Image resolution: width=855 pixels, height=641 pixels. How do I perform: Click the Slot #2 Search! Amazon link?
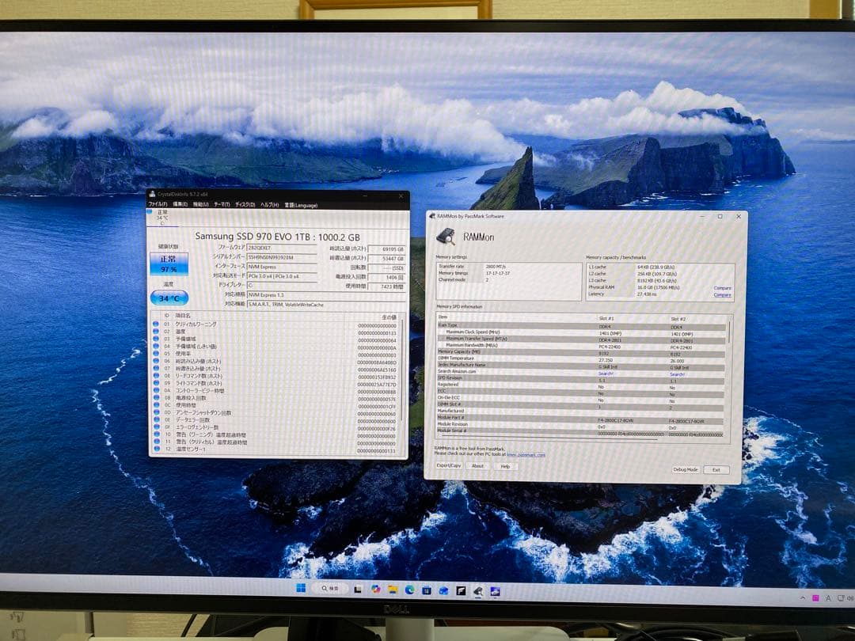click(677, 374)
